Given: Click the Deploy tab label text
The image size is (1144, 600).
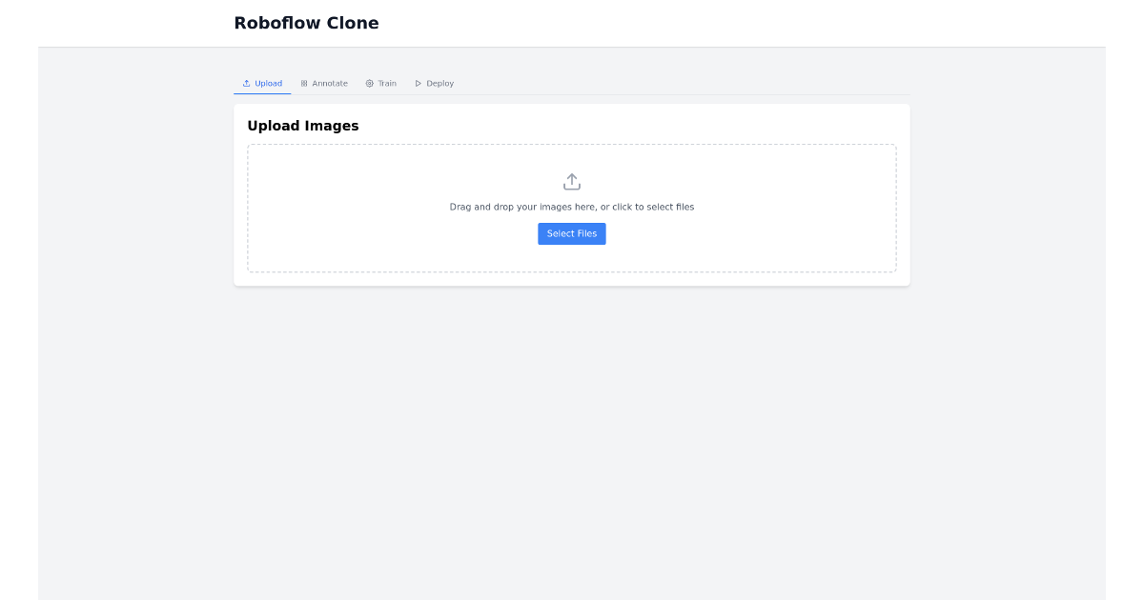Looking at the screenshot, I should pyautogui.click(x=440, y=83).
